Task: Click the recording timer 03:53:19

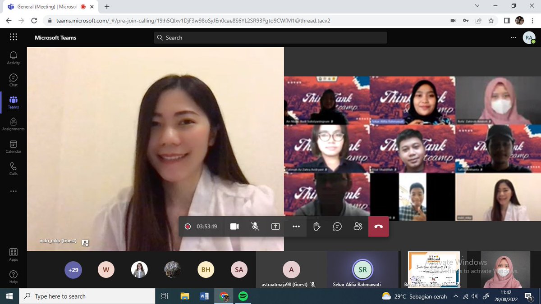Action: coord(207,227)
